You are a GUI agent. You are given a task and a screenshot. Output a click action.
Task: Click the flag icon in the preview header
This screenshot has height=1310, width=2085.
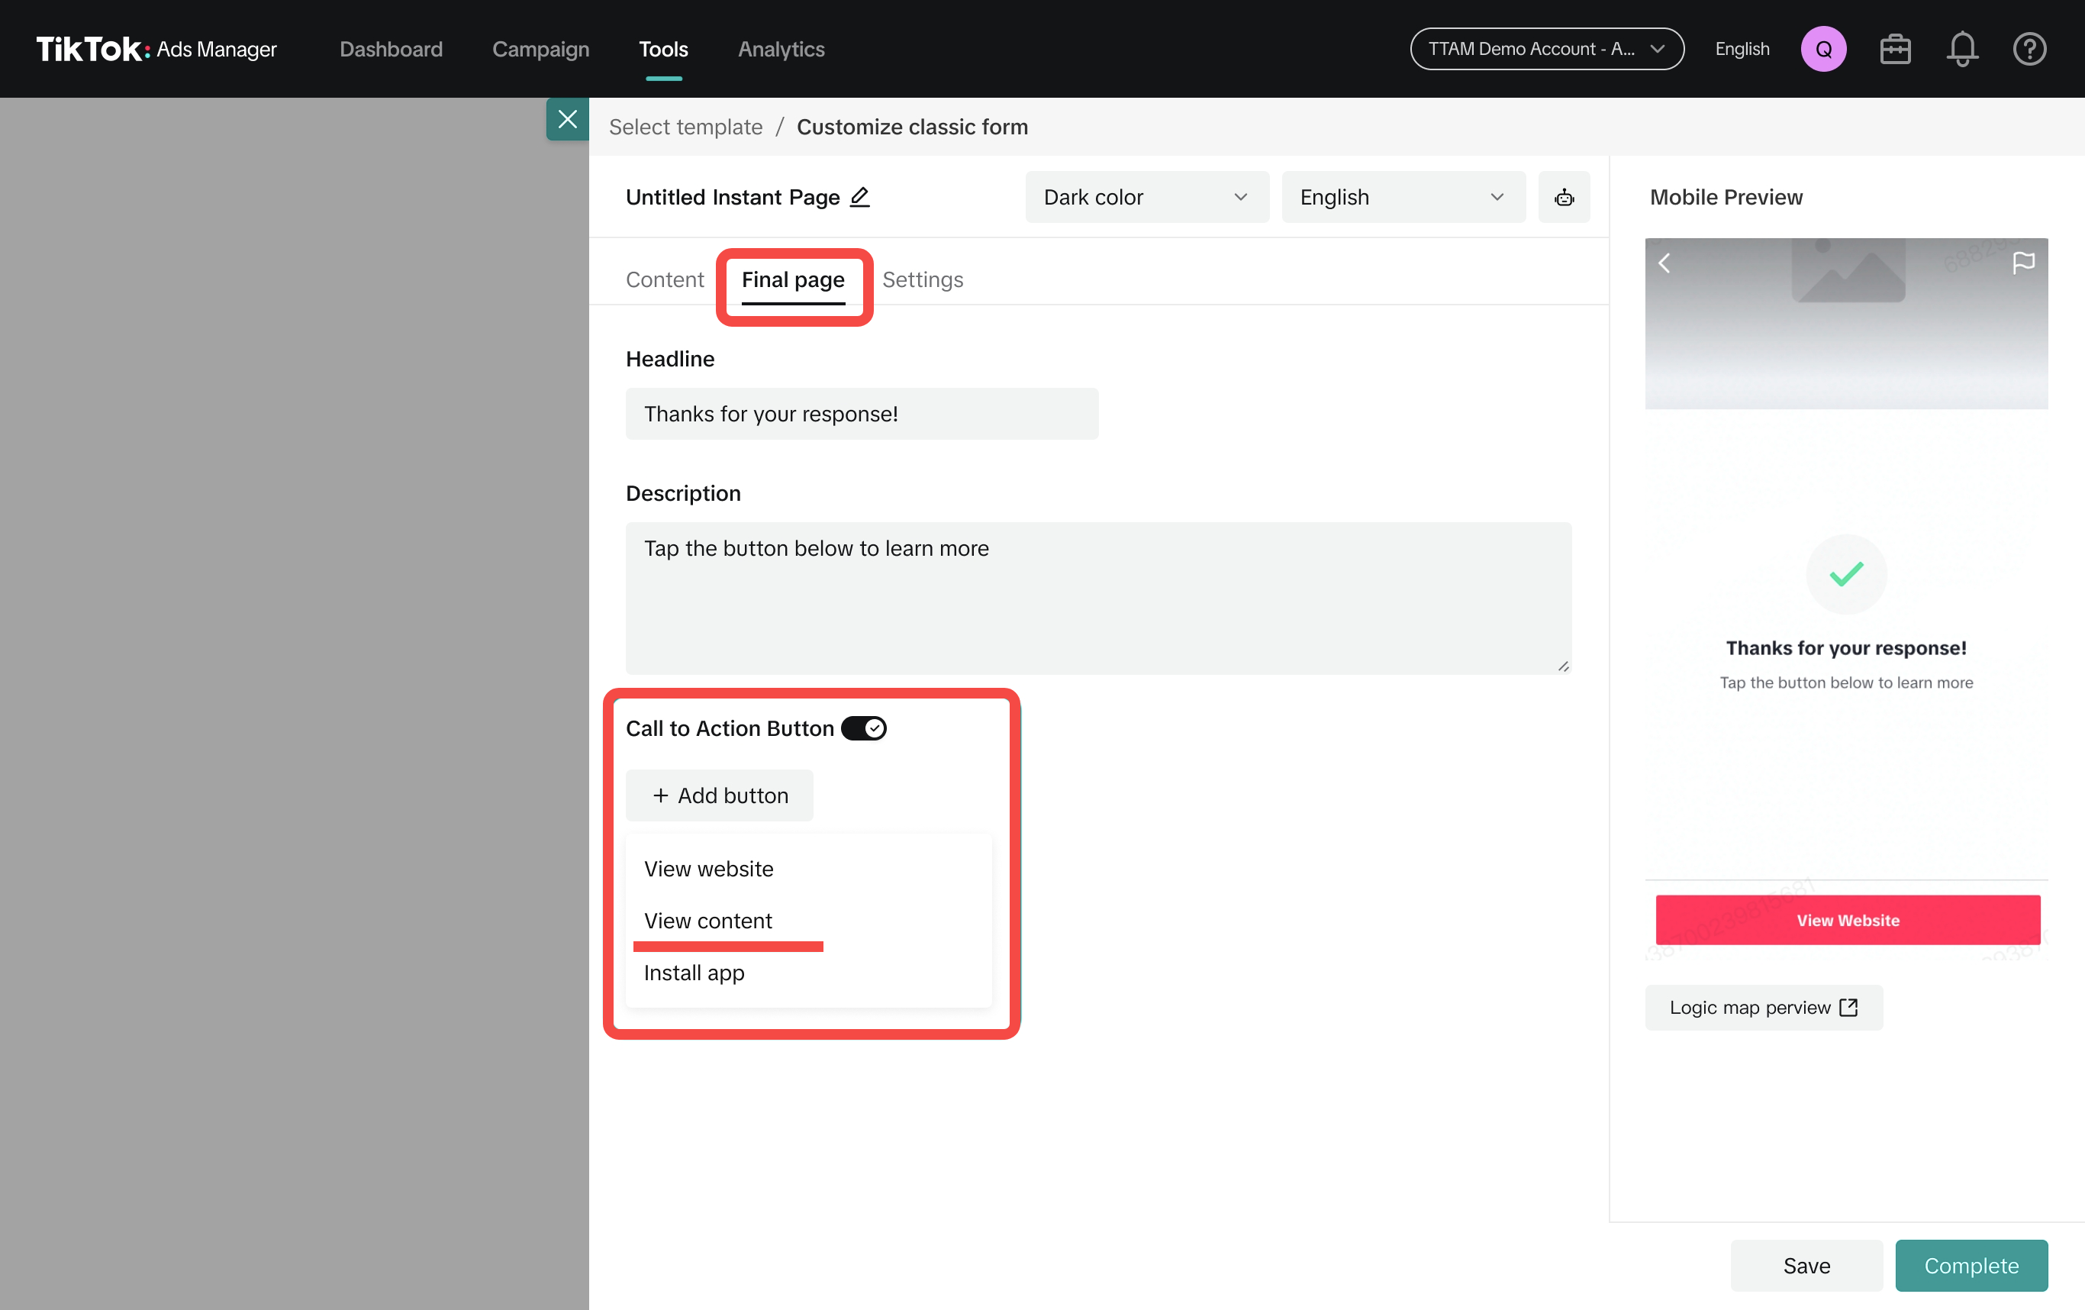2025,263
